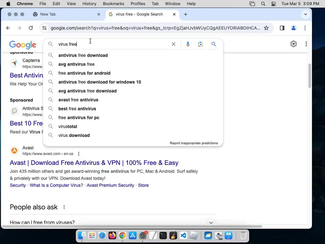Open Chrome profile avatar
325x244 pixels.
pos(294,28)
